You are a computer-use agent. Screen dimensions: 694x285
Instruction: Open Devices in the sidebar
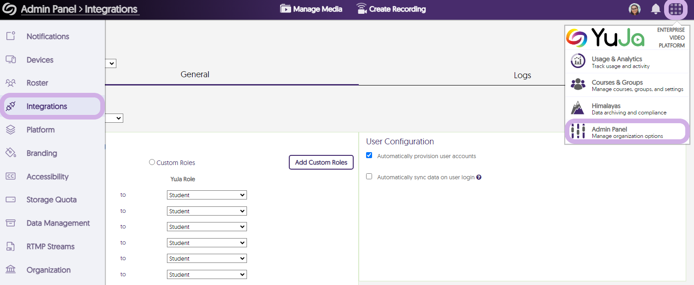(40, 60)
